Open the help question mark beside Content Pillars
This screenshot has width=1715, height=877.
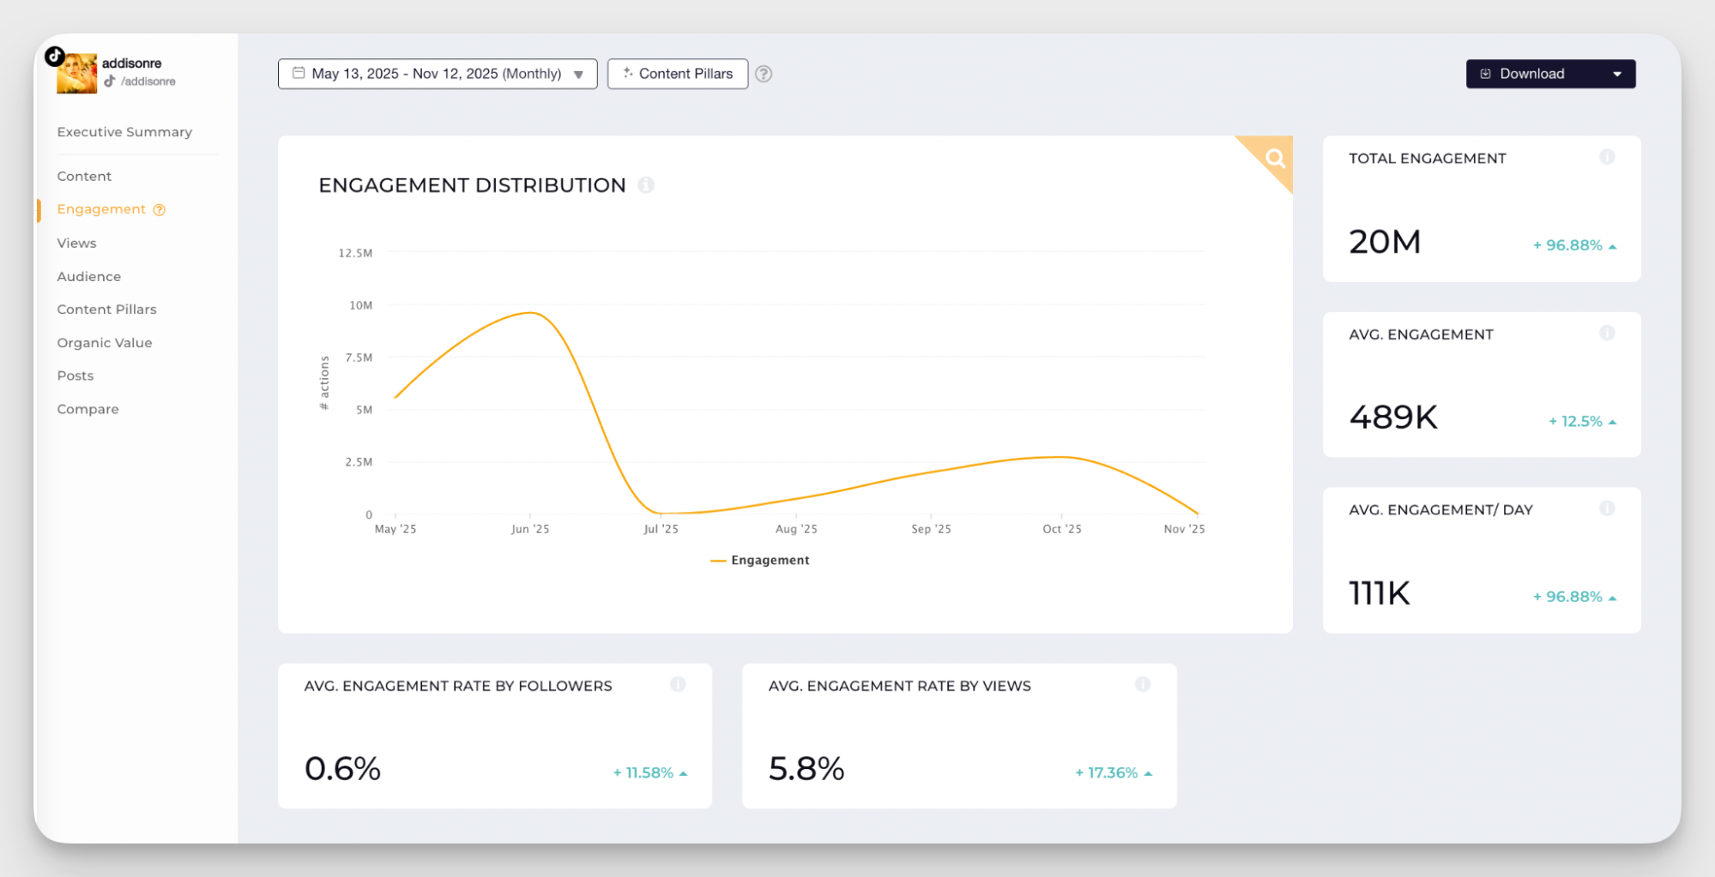764,74
